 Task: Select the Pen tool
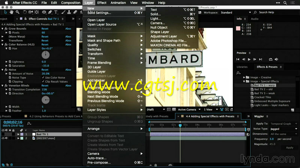(x=50, y=12)
